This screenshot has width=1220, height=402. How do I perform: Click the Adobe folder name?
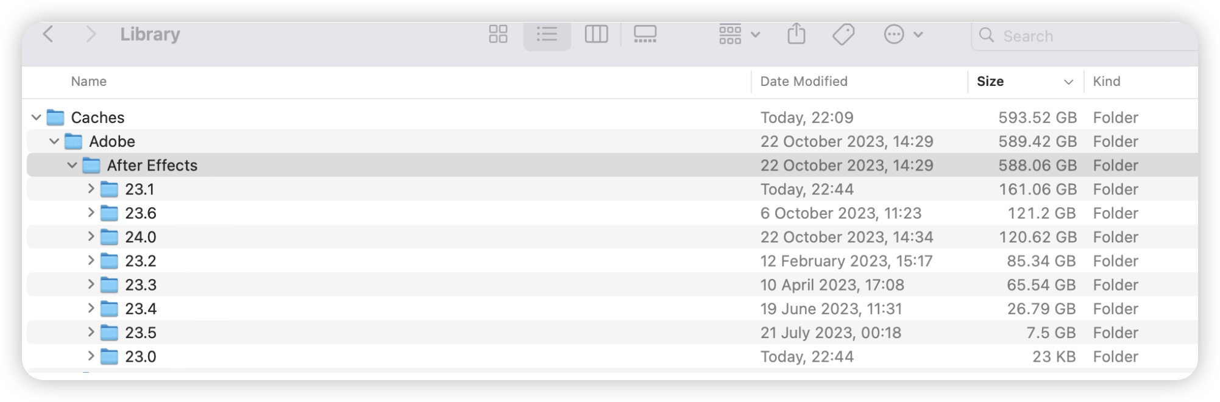pos(112,141)
